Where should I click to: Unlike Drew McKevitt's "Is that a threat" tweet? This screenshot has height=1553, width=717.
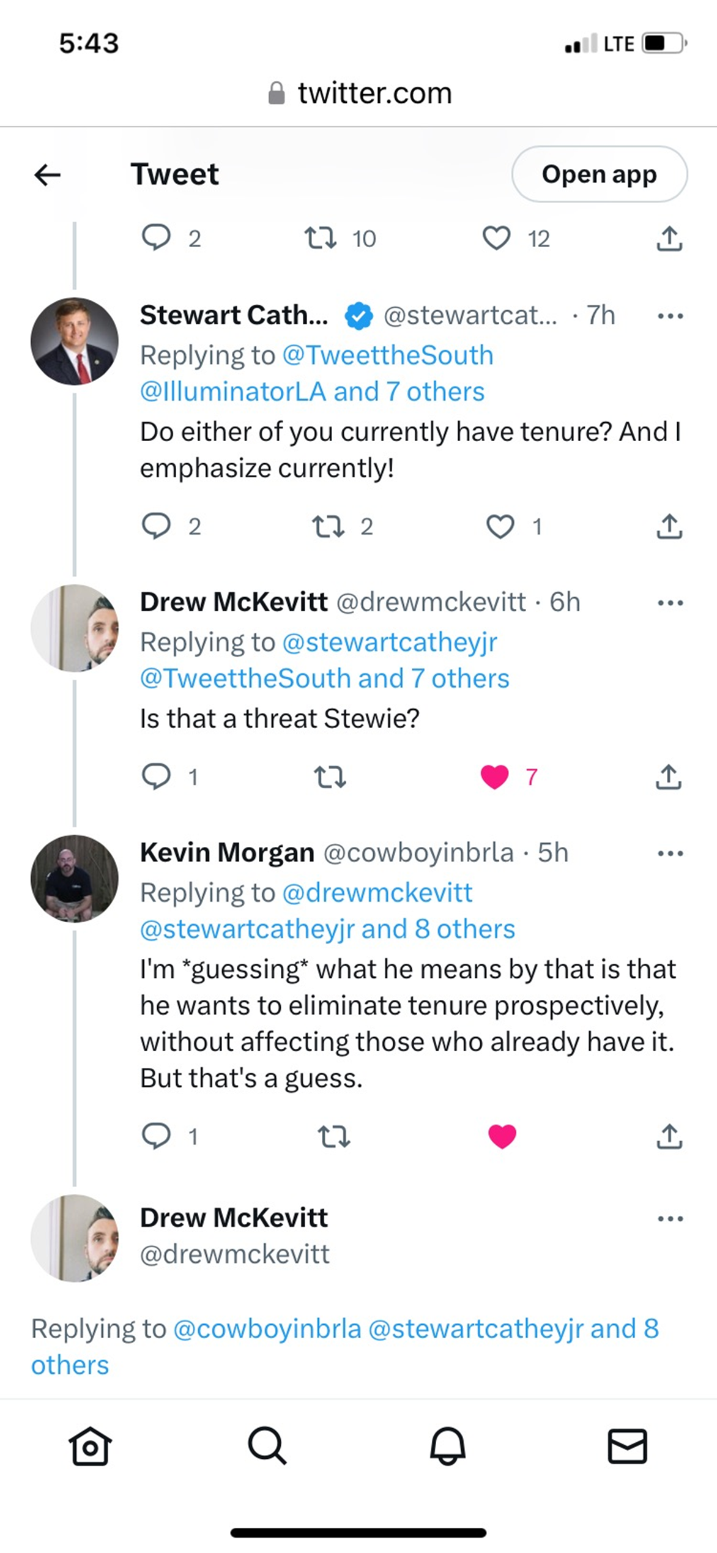coord(495,777)
